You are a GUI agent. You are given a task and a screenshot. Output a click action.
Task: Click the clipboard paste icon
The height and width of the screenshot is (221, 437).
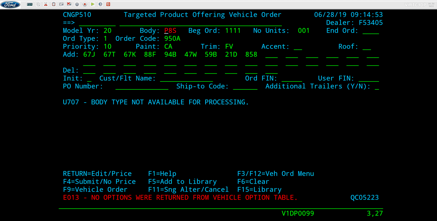[54, 4]
